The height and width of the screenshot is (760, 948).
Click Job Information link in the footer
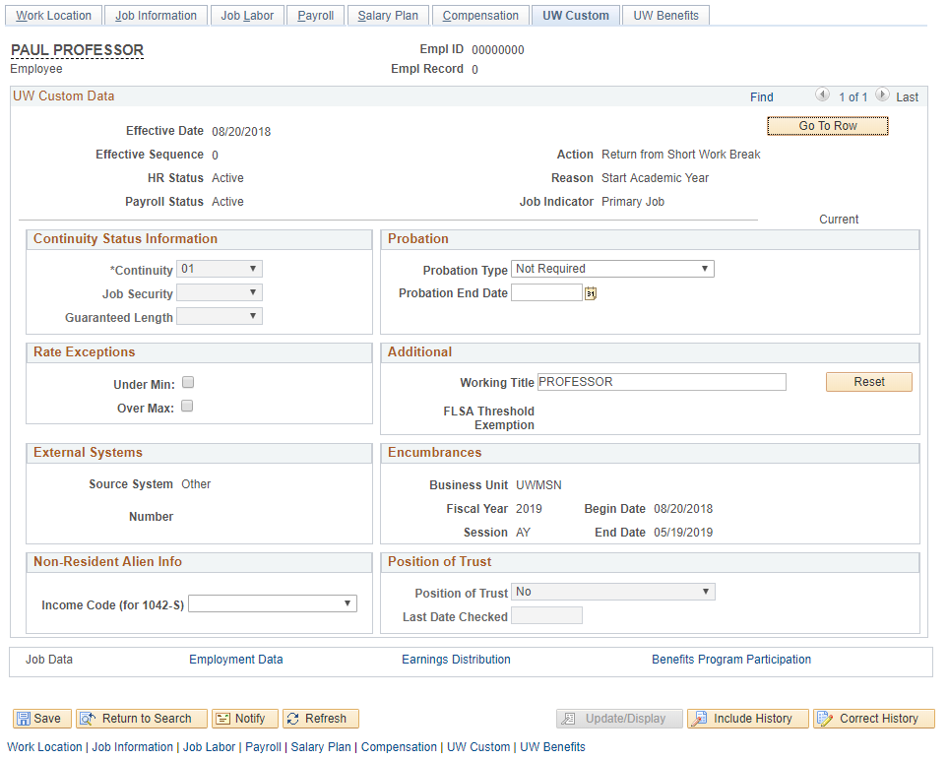coord(133,746)
